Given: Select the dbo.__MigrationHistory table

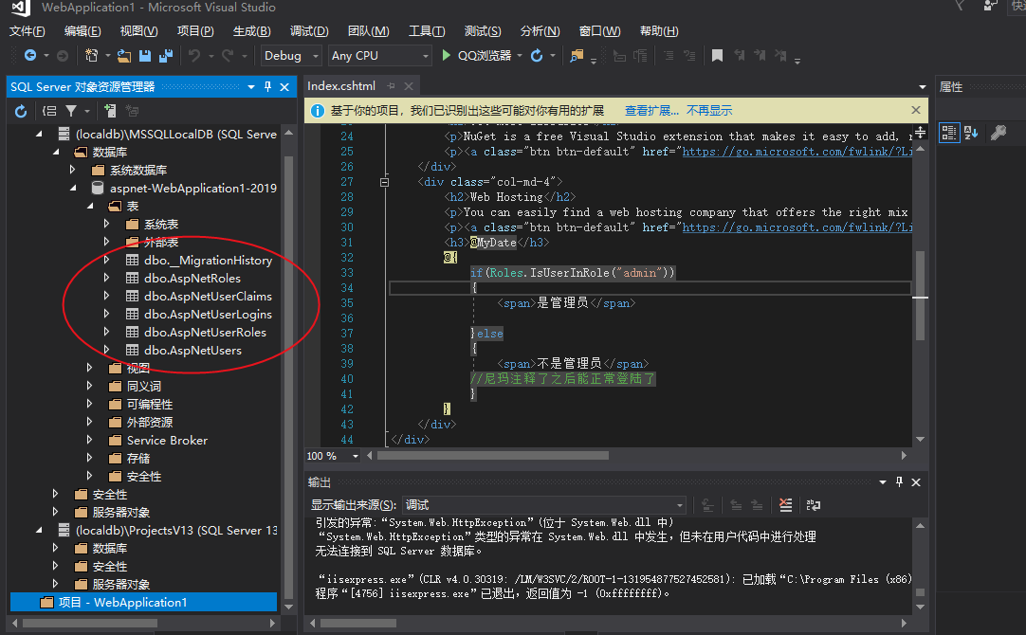Looking at the screenshot, I should coord(208,261).
